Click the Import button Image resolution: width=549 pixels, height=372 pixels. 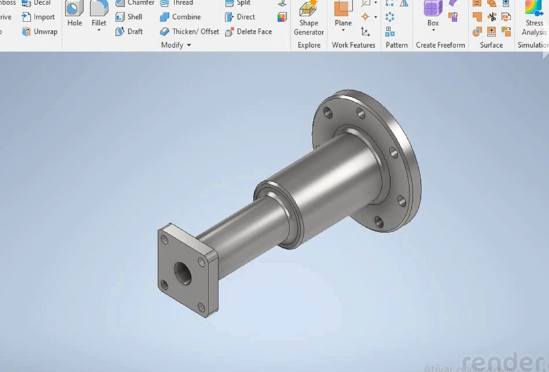pos(38,17)
